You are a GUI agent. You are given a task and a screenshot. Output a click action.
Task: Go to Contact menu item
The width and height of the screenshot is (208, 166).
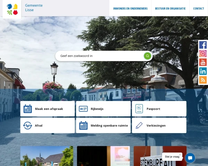(x=199, y=8)
